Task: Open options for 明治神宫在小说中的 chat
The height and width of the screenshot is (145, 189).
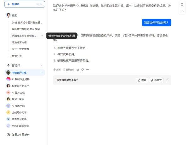Action: [42, 36]
